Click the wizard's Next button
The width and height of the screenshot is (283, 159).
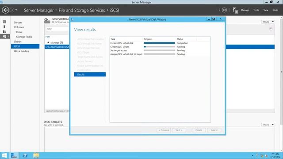point(179,130)
